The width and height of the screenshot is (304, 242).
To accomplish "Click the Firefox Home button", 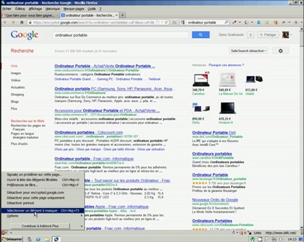I will pyautogui.click(x=22, y=23).
